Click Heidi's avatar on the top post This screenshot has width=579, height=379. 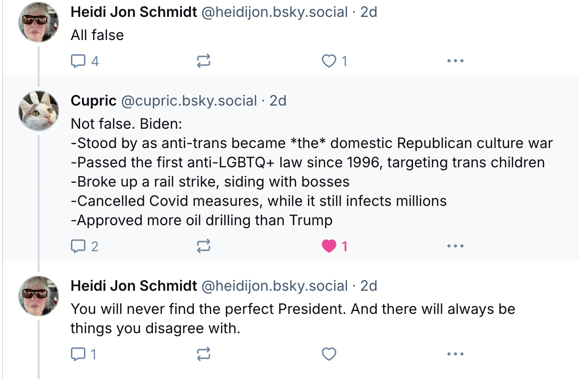pos(39,22)
